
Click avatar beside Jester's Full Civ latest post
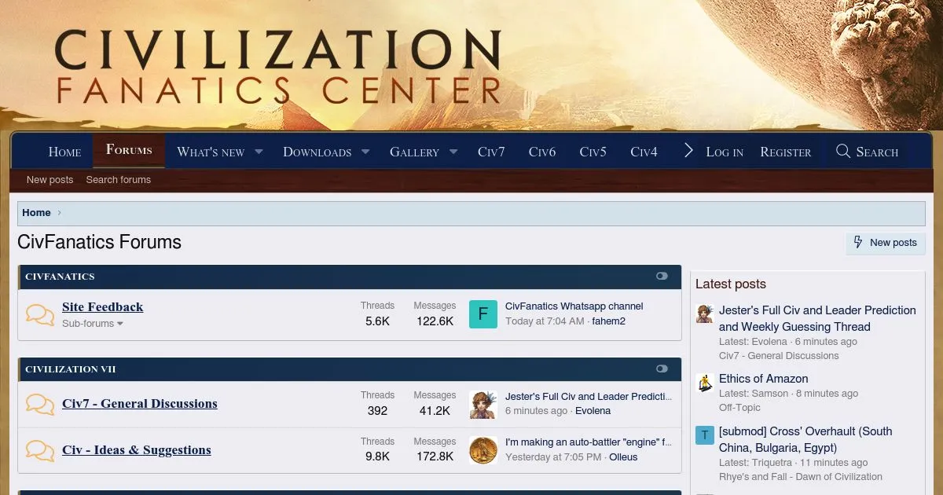coord(704,313)
